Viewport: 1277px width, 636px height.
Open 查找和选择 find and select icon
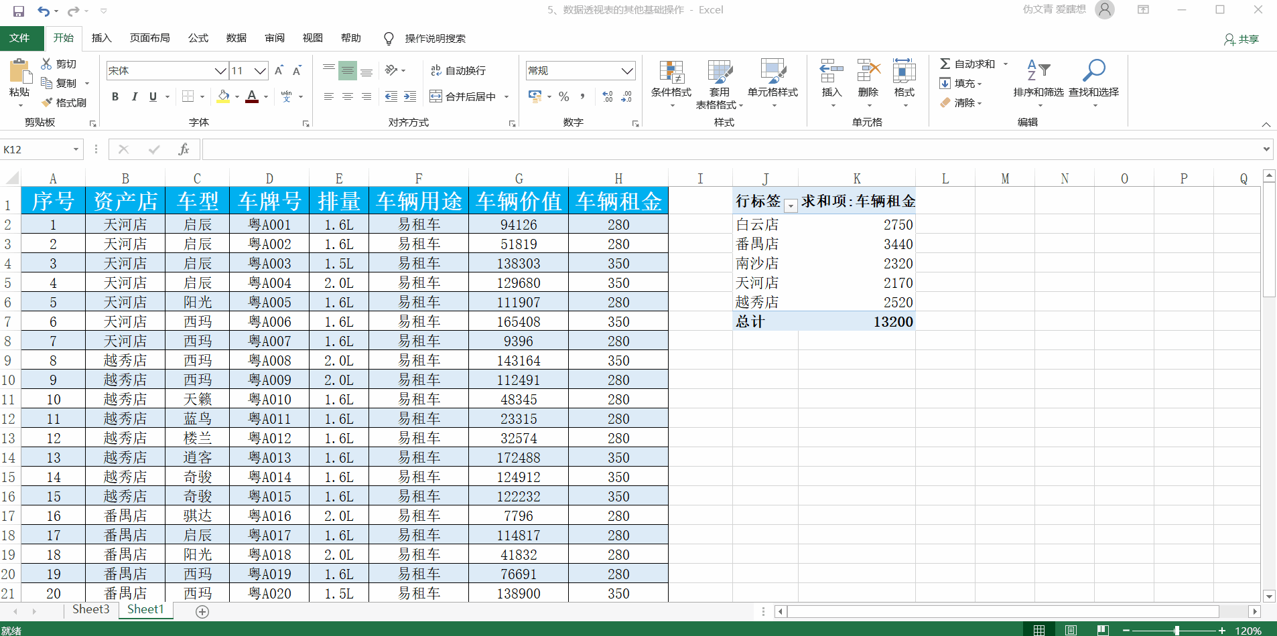coord(1093,70)
